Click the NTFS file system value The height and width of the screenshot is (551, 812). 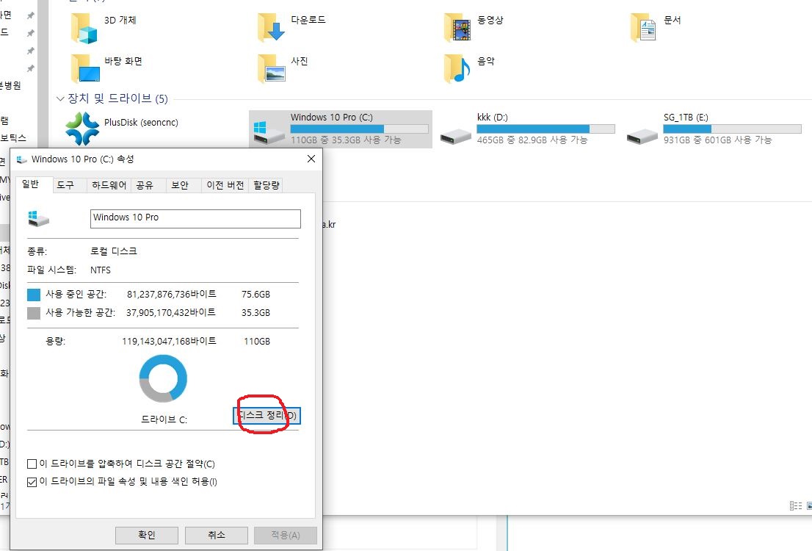click(x=101, y=270)
